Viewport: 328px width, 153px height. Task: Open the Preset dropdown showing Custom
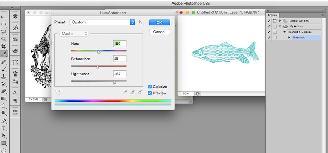tap(102, 22)
